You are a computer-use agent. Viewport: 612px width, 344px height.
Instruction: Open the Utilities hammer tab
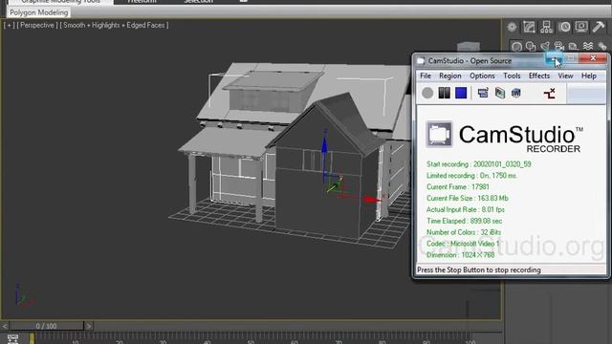pyautogui.click(x=599, y=27)
